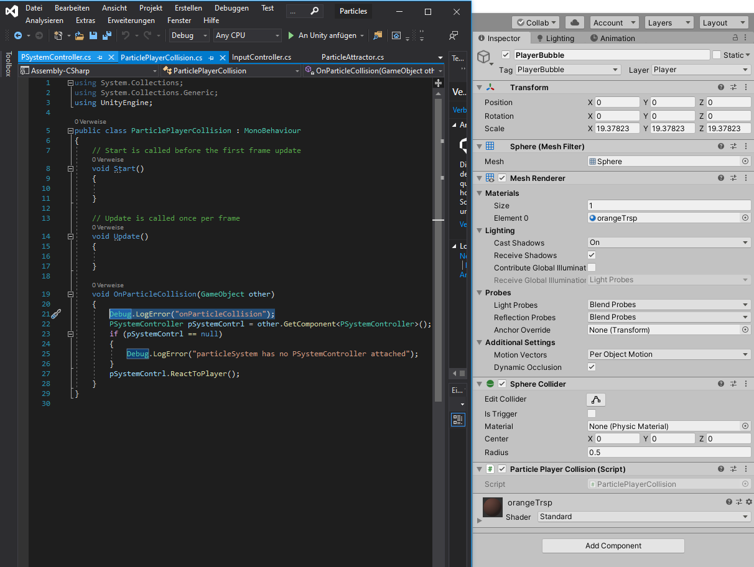Open Mesh Renderer component help icon

coord(721,178)
